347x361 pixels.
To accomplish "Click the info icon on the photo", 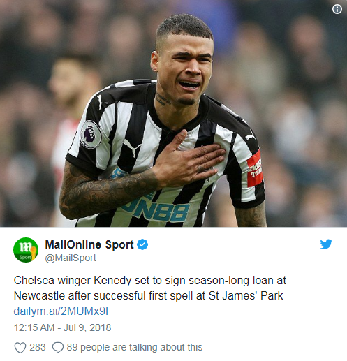I will click(x=337, y=9).
